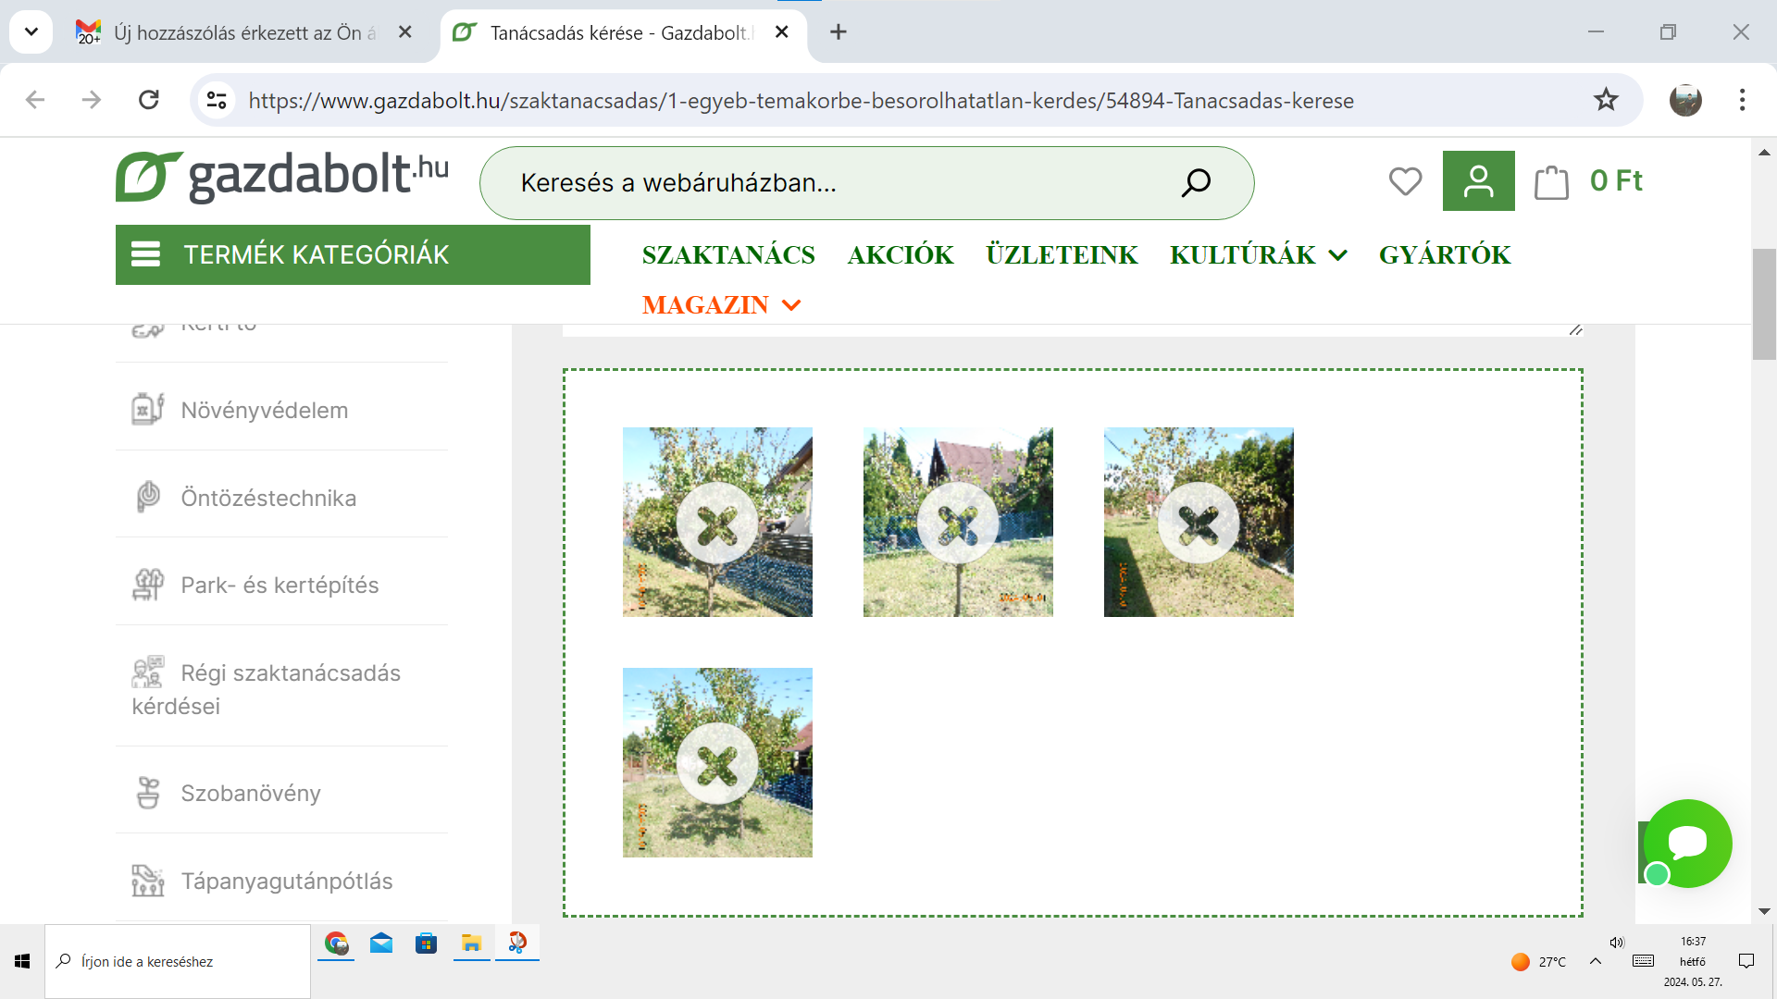Click the wishlist heart icon
The height and width of the screenshot is (999, 1777).
1405,181
